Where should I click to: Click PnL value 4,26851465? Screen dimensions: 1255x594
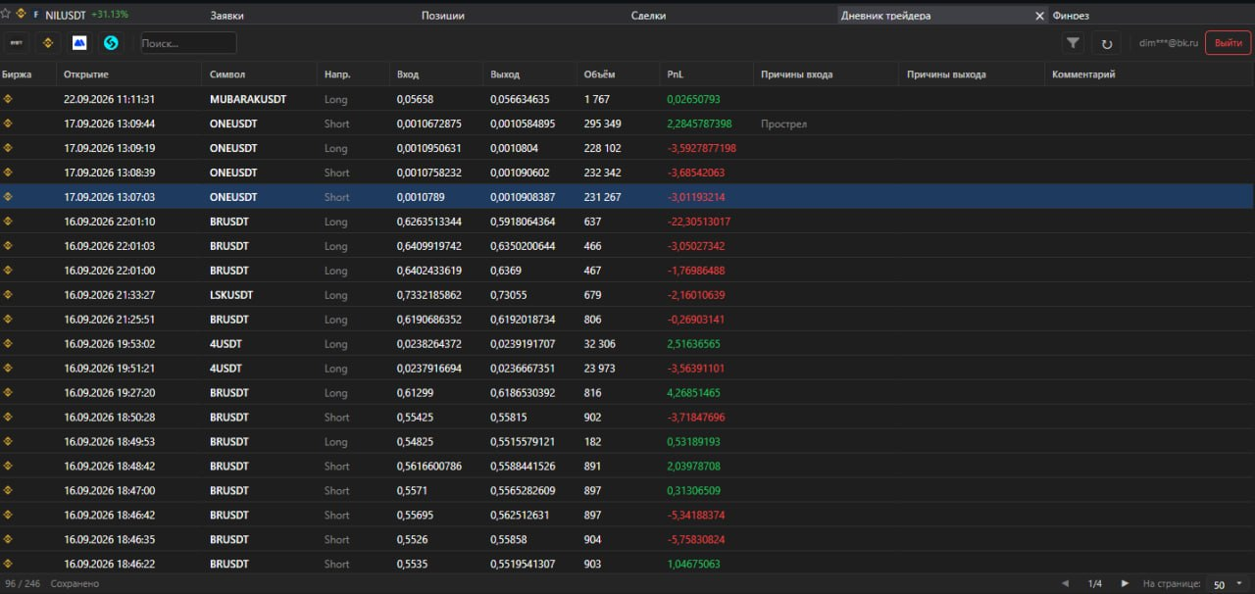693,393
